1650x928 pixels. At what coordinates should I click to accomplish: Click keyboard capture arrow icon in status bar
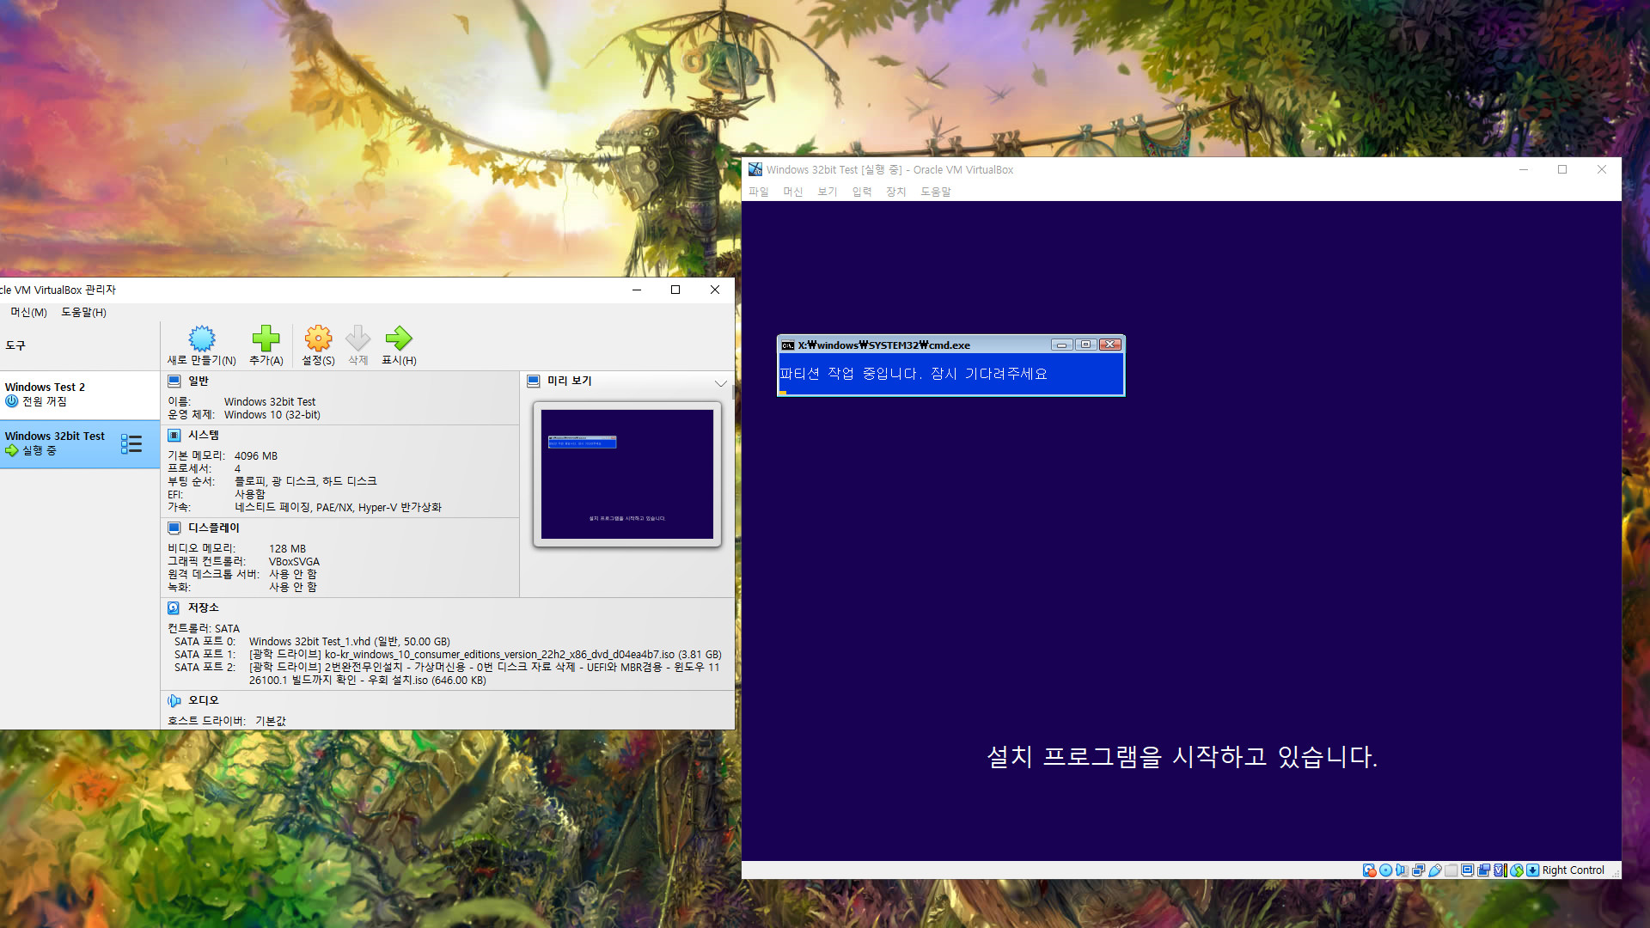[1533, 870]
